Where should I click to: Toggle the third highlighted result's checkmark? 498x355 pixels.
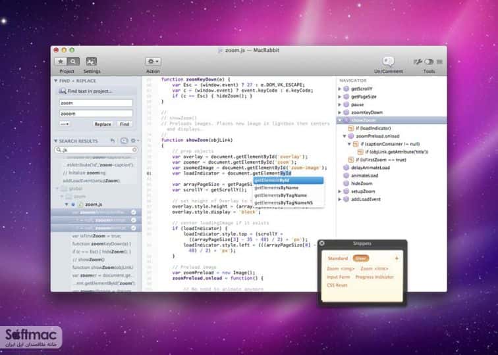(x=134, y=228)
